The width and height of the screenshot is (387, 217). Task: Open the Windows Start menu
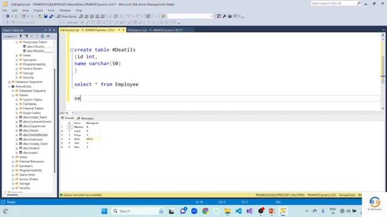tap(105, 211)
